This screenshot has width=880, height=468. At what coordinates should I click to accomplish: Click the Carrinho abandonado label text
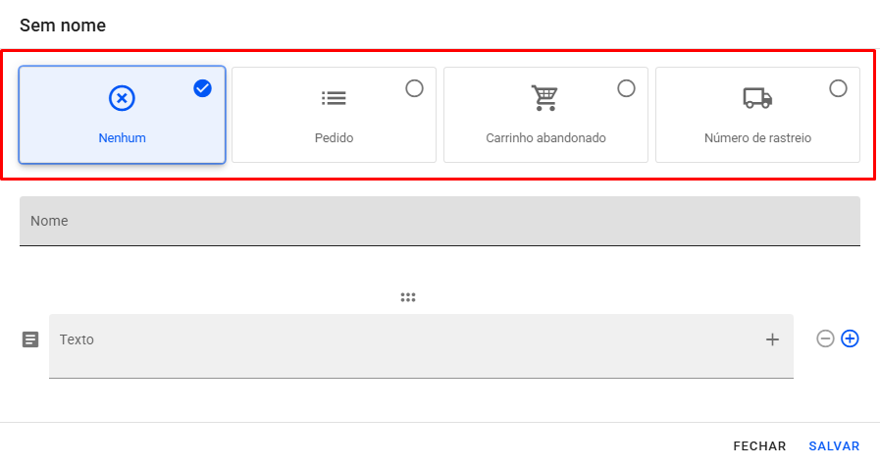click(545, 138)
